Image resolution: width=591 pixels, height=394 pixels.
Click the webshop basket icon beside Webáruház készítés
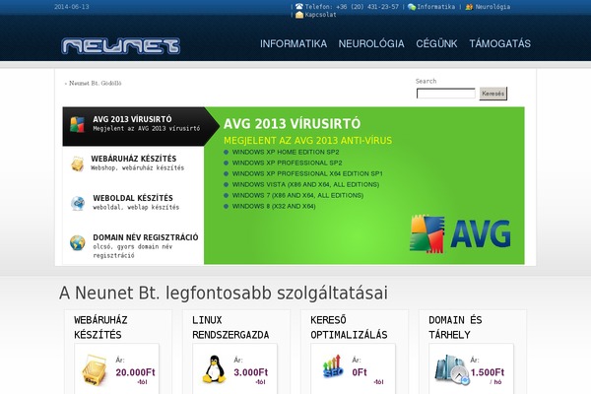coord(77,164)
